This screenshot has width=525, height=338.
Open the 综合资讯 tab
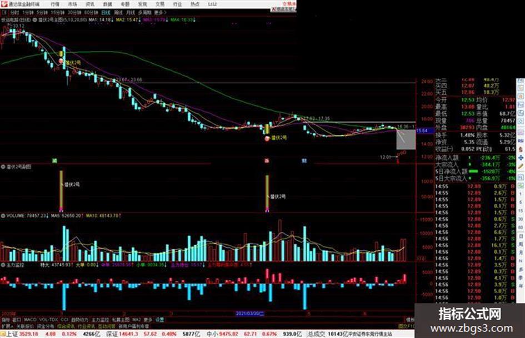tap(66, 326)
